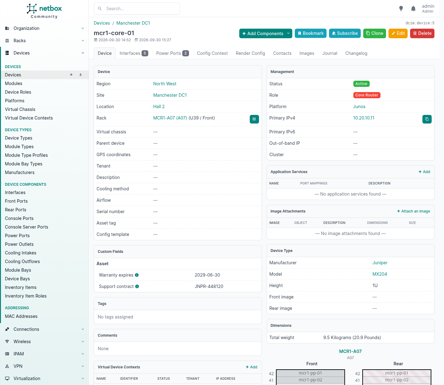Add a virtual device context
The width and height of the screenshot is (444, 385).
click(252, 367)
